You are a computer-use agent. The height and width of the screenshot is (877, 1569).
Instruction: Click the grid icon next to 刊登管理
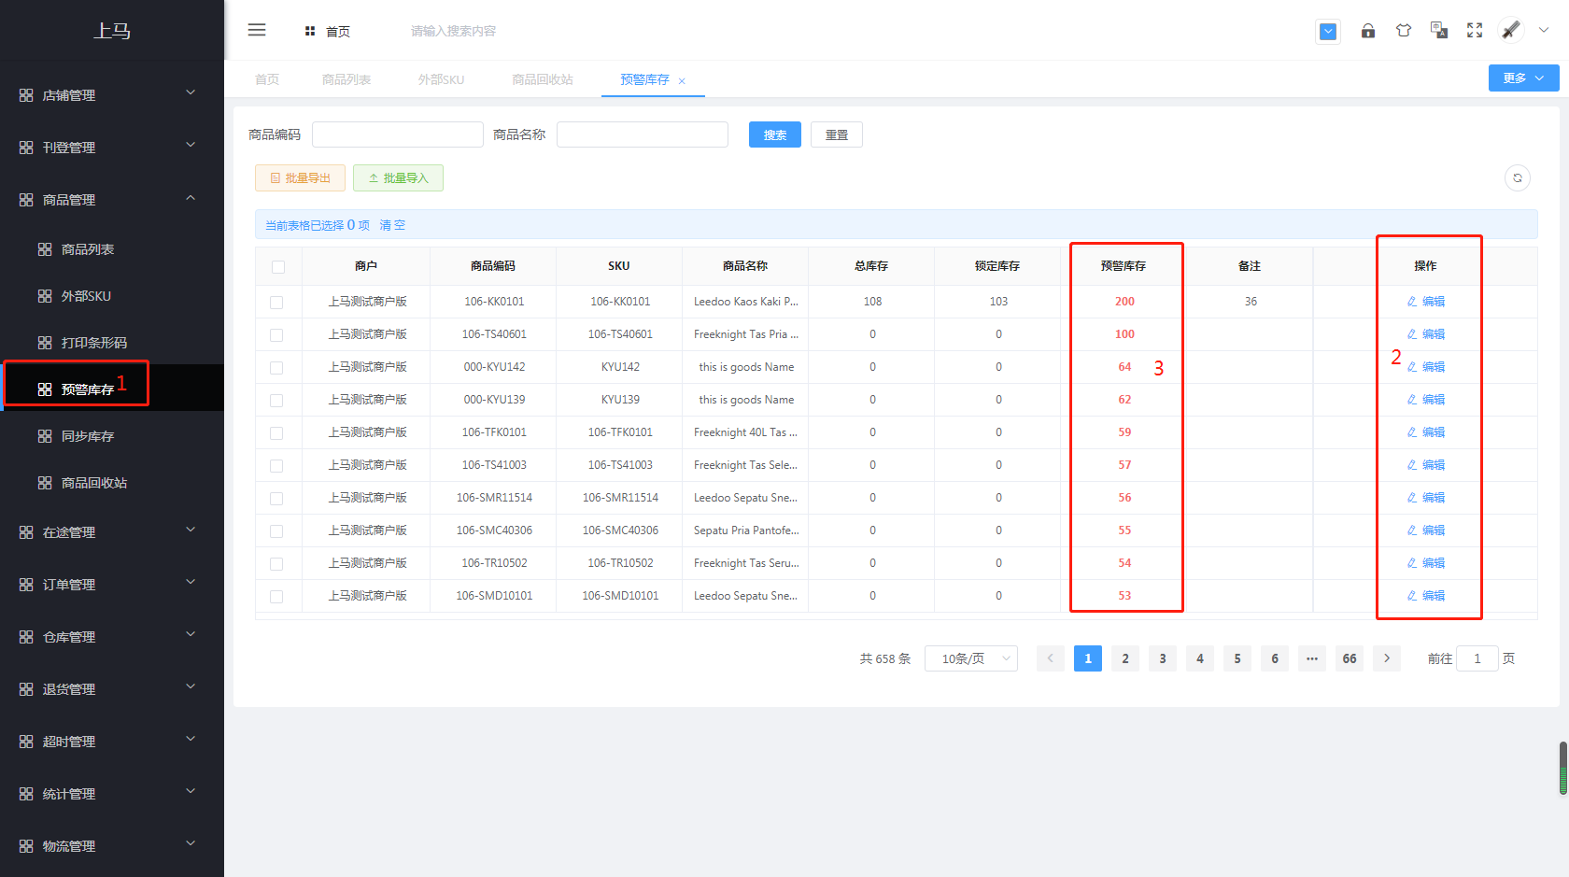pos(26,148)
